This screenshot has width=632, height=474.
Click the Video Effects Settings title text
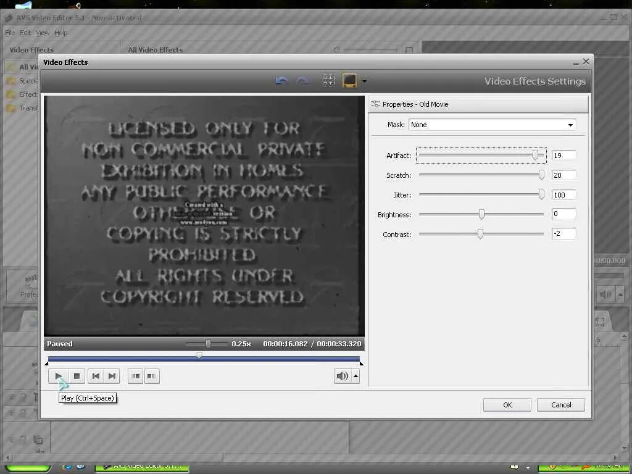(x=535, y=81)
